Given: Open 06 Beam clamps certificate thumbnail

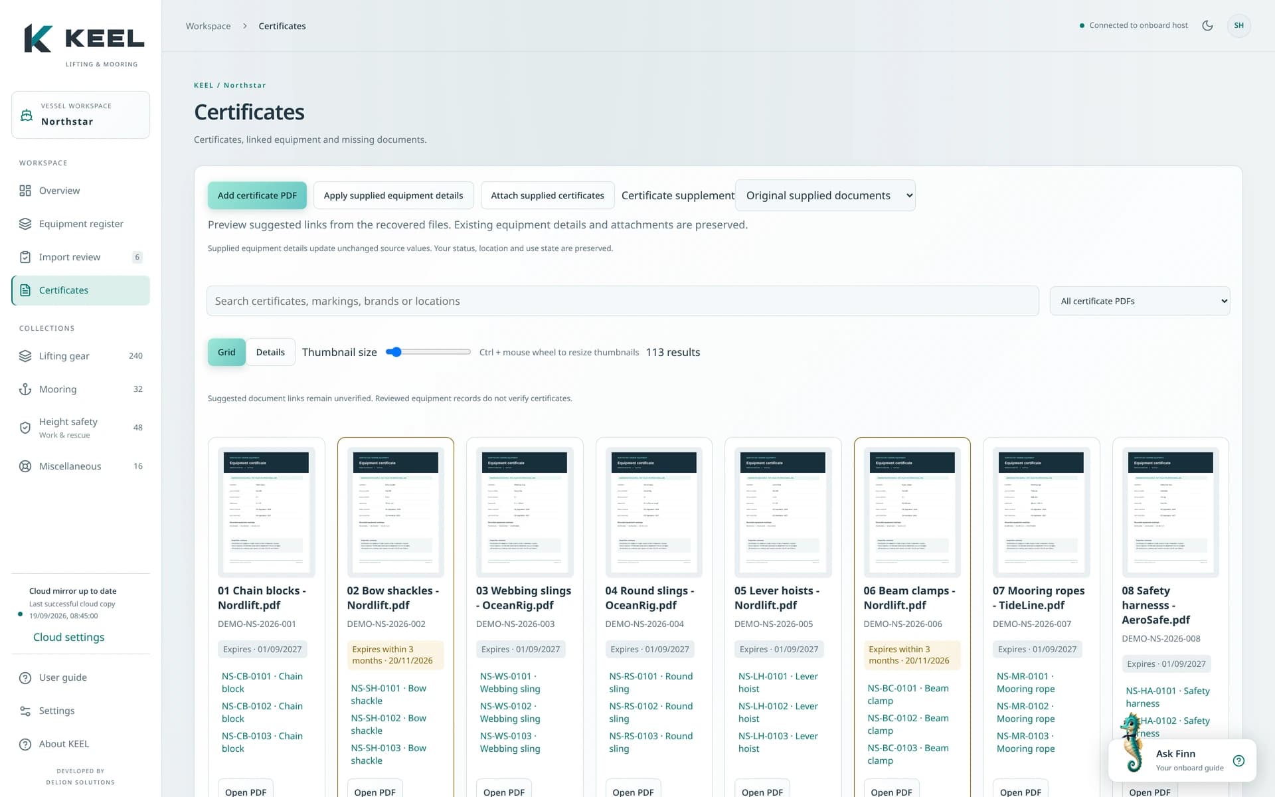Looking at the screenshot, I should coord(912,512).
